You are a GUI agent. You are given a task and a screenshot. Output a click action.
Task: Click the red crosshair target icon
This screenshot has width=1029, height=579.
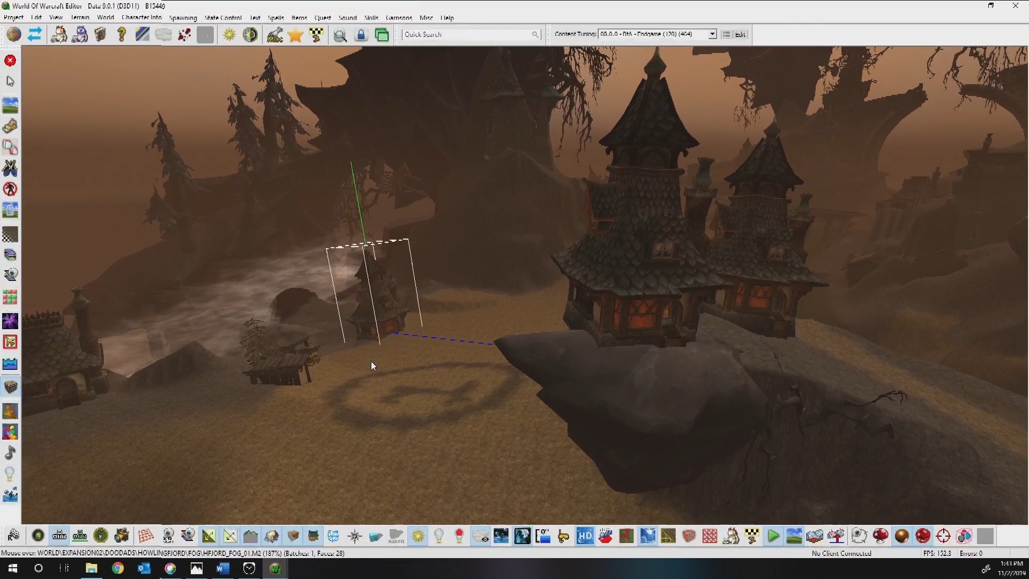click(943, 536)
